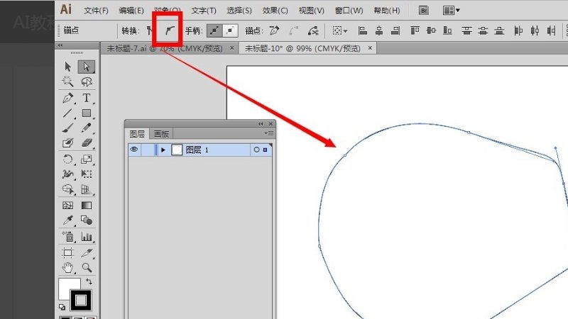The width and height of the screenshot is (568, 319).
Task: Open the 窗口(W) menu
Action: 349,11
